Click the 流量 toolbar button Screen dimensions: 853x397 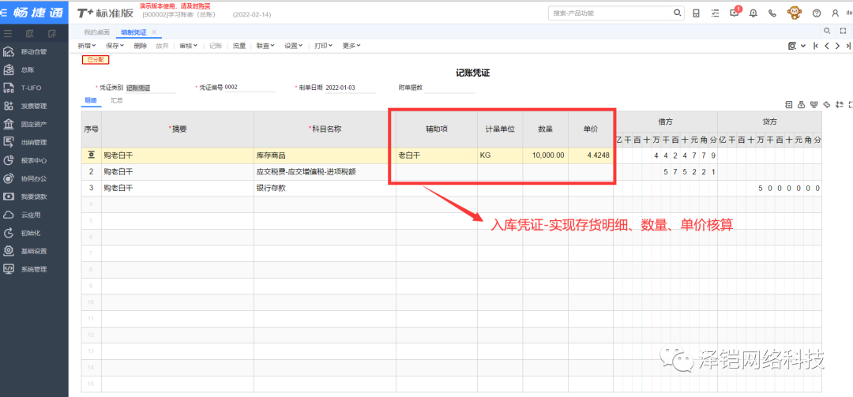[x=239, y=46]
